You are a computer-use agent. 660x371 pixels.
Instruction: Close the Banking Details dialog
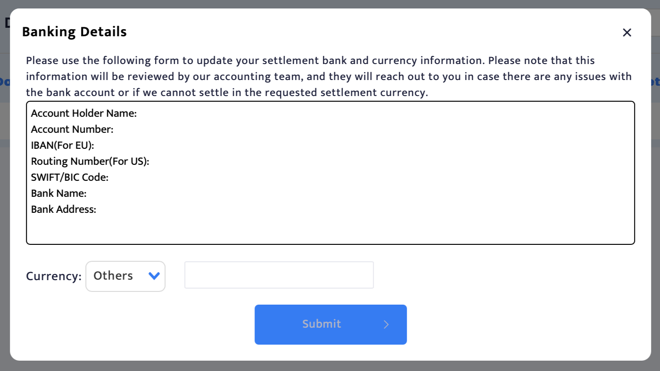(x=627, y=32)
